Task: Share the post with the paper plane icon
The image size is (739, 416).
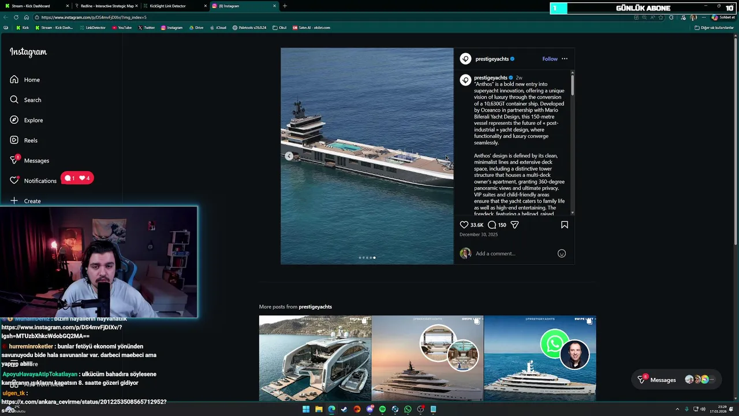Action: (x=514, y=225)
